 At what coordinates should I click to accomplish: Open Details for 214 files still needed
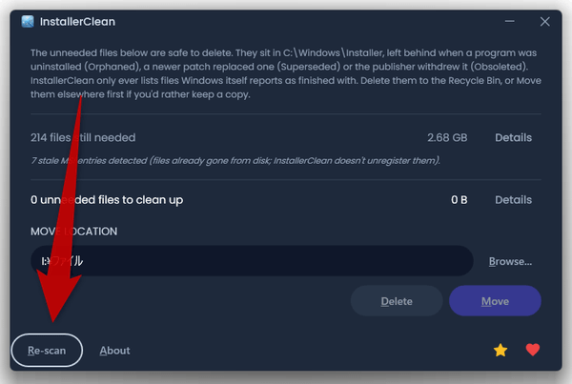(x=513, y=137)
